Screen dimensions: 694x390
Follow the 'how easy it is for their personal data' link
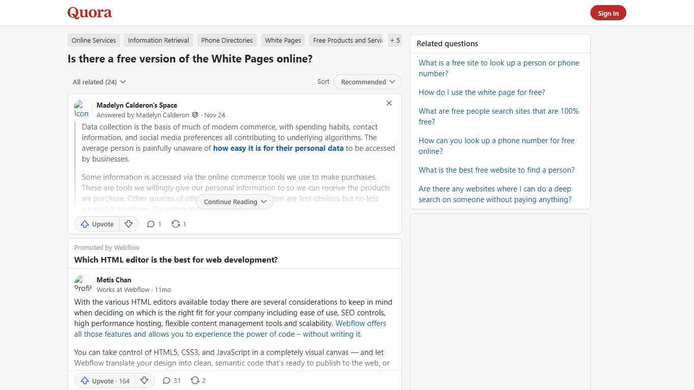click(x=278, y=148)
